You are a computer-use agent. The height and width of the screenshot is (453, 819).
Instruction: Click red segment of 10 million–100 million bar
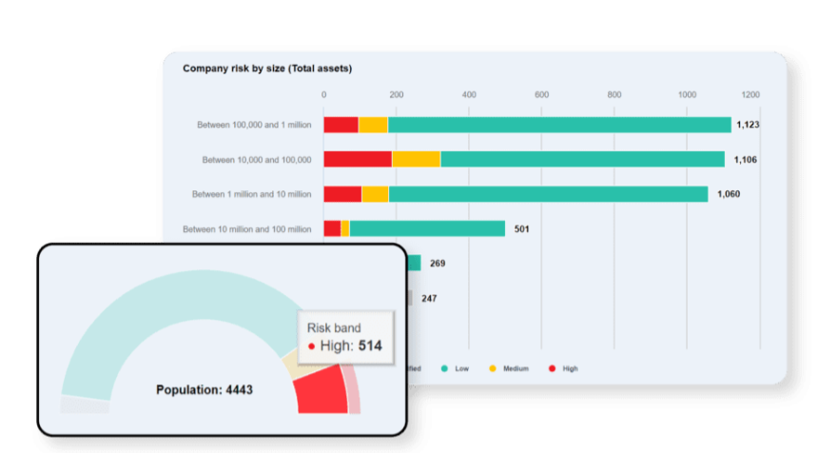pos(332,228)
